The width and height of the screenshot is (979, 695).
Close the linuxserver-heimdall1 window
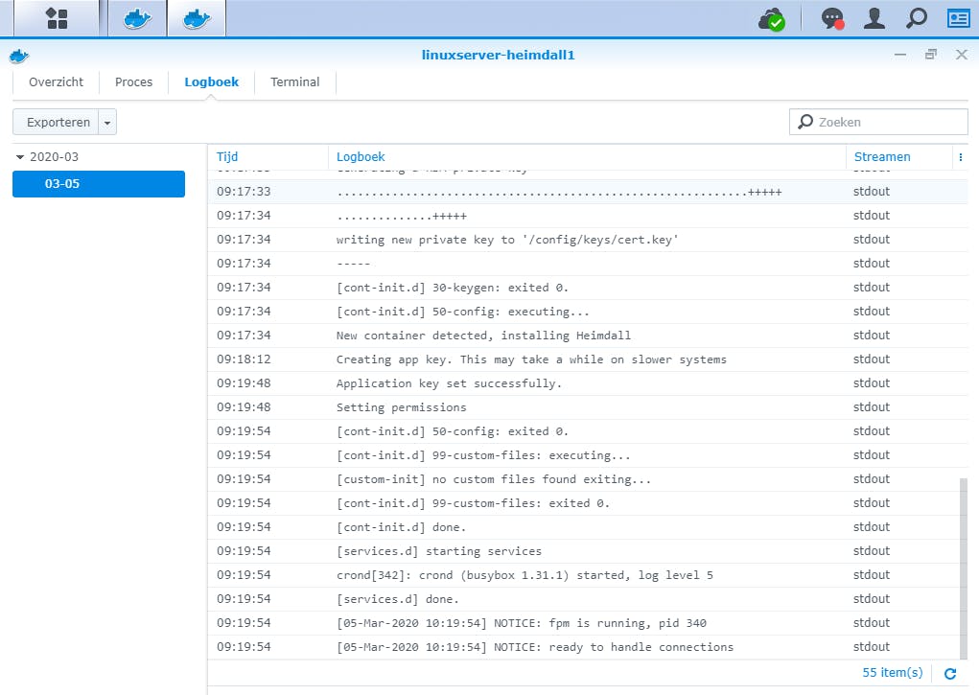coord(962,55)
